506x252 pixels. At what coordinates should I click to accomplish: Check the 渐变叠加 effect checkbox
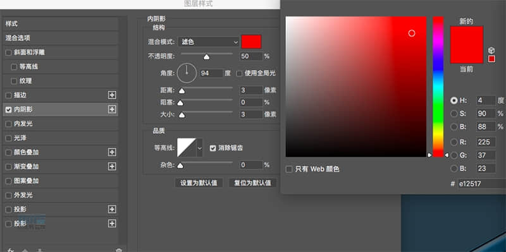[x=8, y=167]
